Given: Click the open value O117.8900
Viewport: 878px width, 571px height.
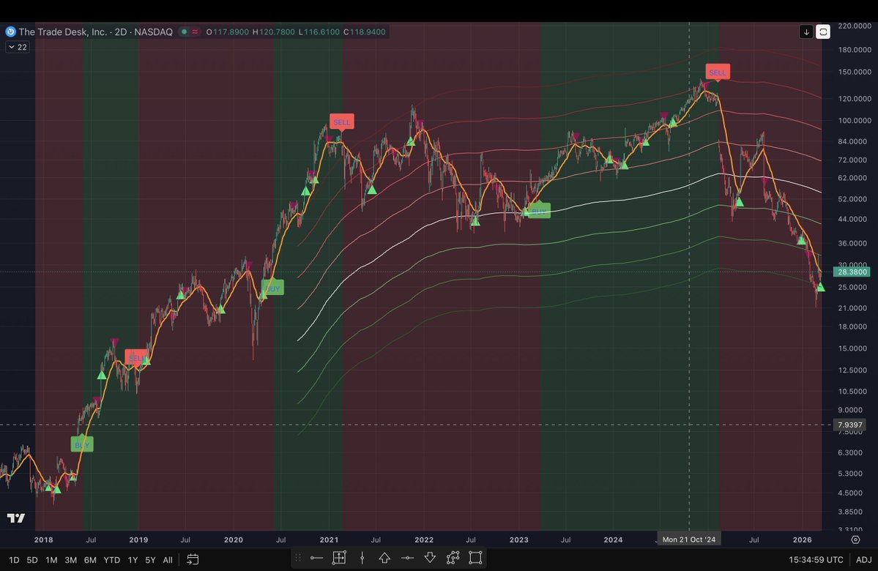Looking at the screenshot, I should [x=227, y=32].
